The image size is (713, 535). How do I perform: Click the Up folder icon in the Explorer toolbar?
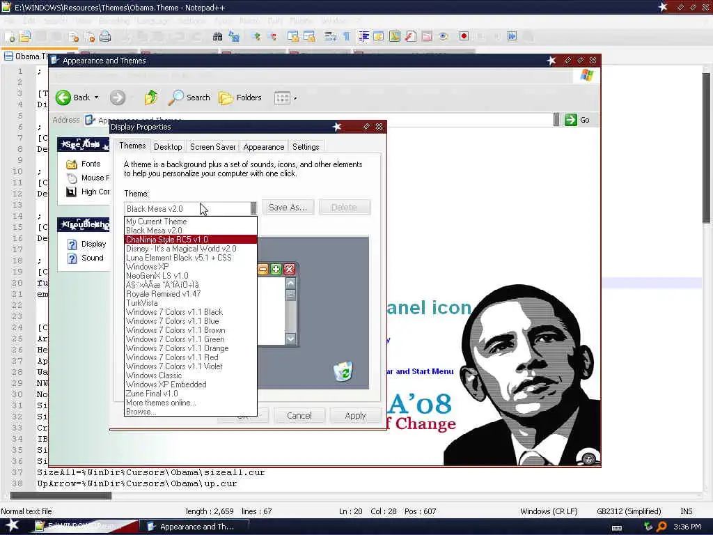[x=151, y=98]
